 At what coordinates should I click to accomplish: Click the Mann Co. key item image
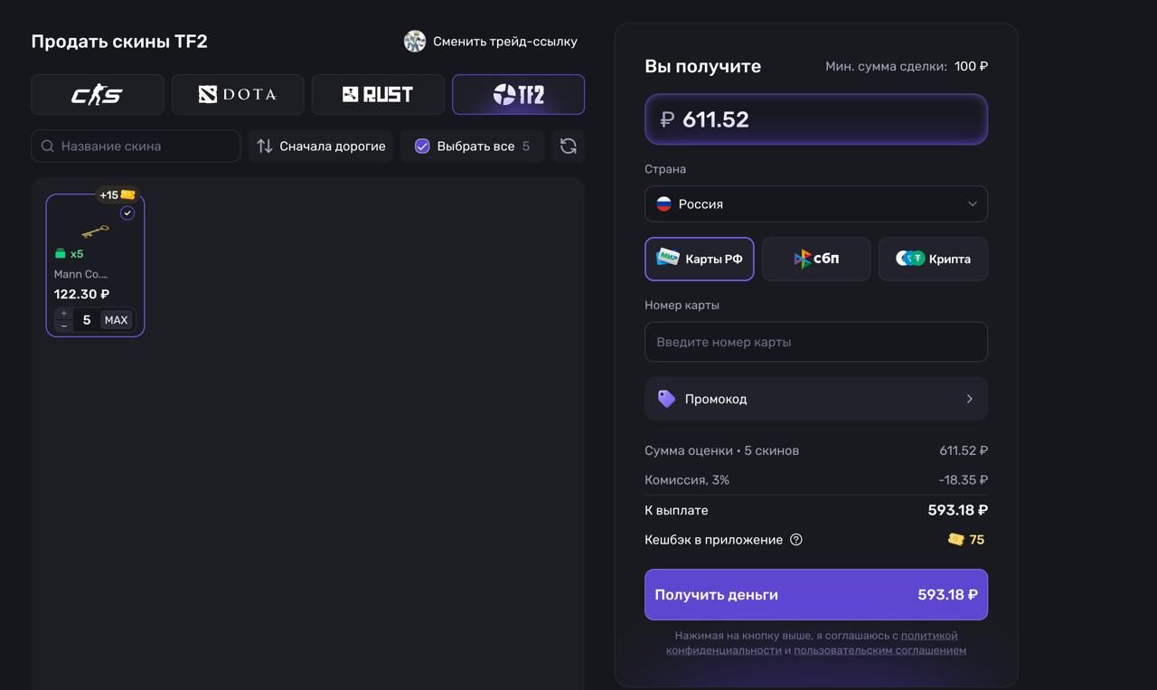tap(95, 232)
